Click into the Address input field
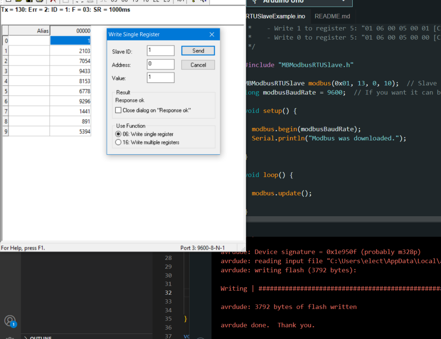This screenshot has width=441, height=339. pyautogui.click(x=160, y=65)
